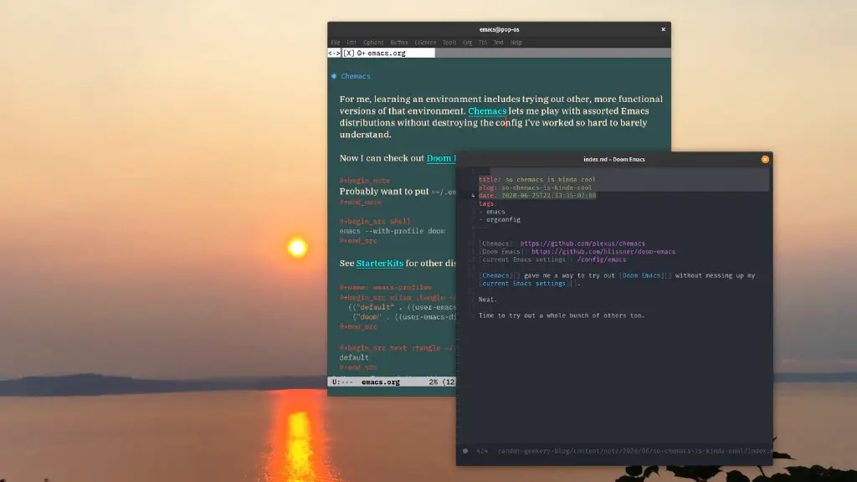Screen dimensions: 857x482
Task: Open the github.com/hlissner/doom-emacs URL
Action: (x=603, y=251)
